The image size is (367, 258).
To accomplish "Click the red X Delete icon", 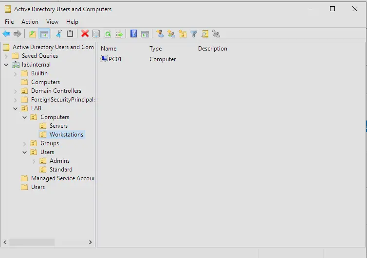I will click(x=85, y=34).
